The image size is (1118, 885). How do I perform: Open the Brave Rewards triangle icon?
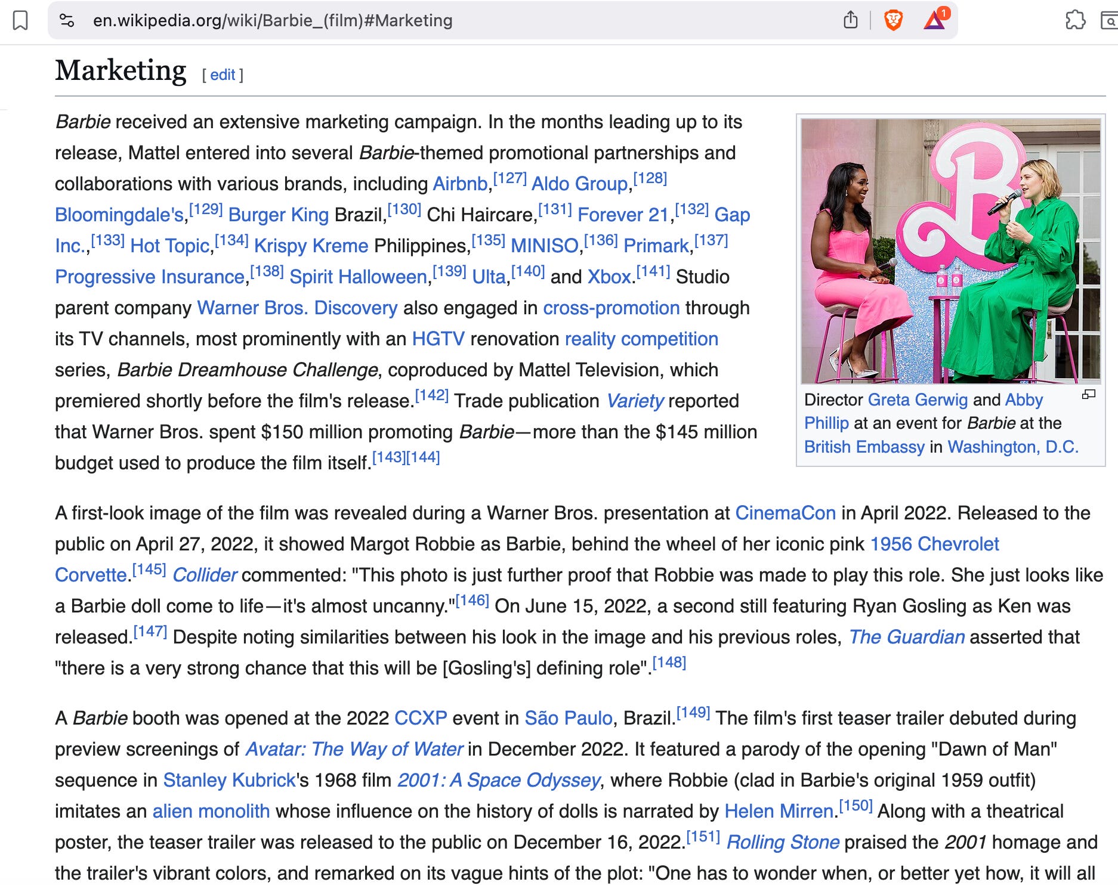tap(934, 20)
